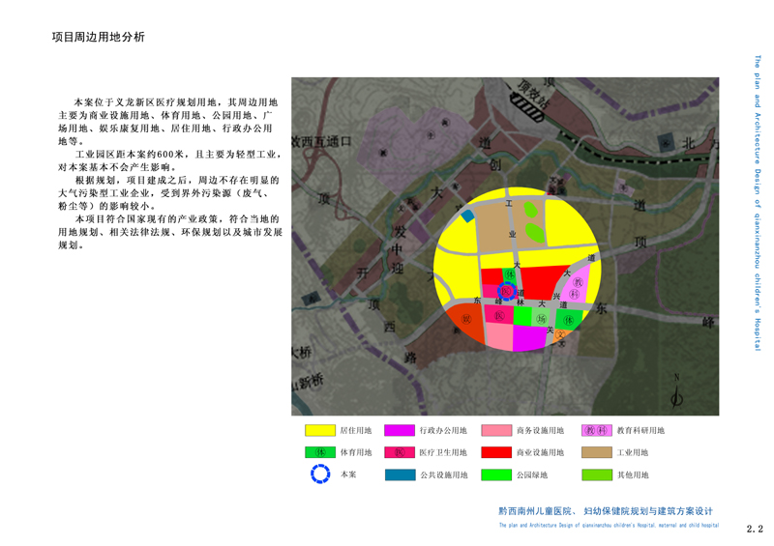Click the hatched 顶效站 station symbol

(x=530, y=96)
